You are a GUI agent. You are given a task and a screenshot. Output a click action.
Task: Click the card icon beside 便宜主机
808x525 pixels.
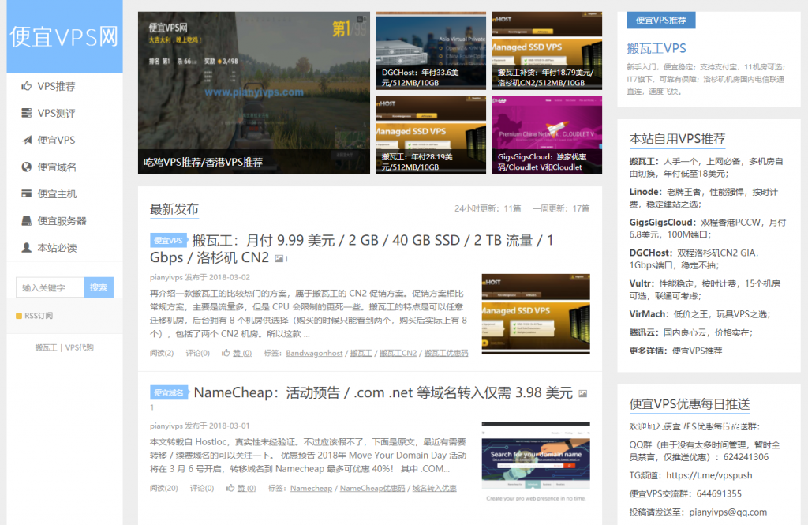pyautogui.click(x=26, y=193)
